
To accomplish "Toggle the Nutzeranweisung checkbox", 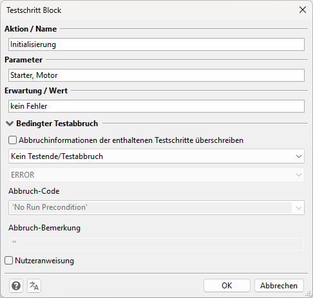I will tap(8, 261).
